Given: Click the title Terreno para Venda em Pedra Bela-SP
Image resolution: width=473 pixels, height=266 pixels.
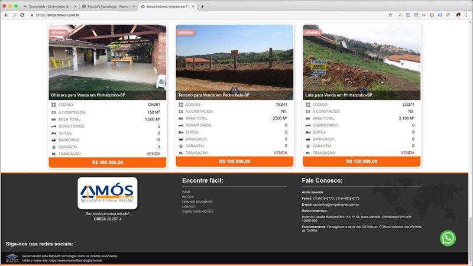Looking at the screenshot, I should click(213, 95).
